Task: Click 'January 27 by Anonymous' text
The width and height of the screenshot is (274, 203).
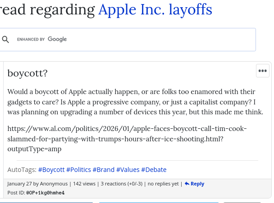Action: click(37, 184)
